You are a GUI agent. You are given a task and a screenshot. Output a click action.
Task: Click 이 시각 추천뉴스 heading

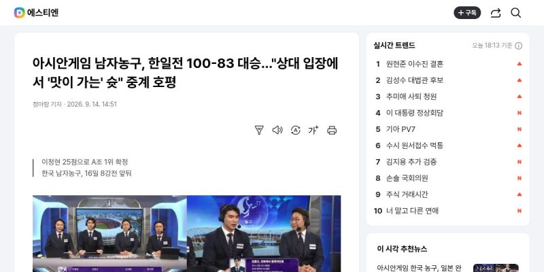tap(402, 249)
